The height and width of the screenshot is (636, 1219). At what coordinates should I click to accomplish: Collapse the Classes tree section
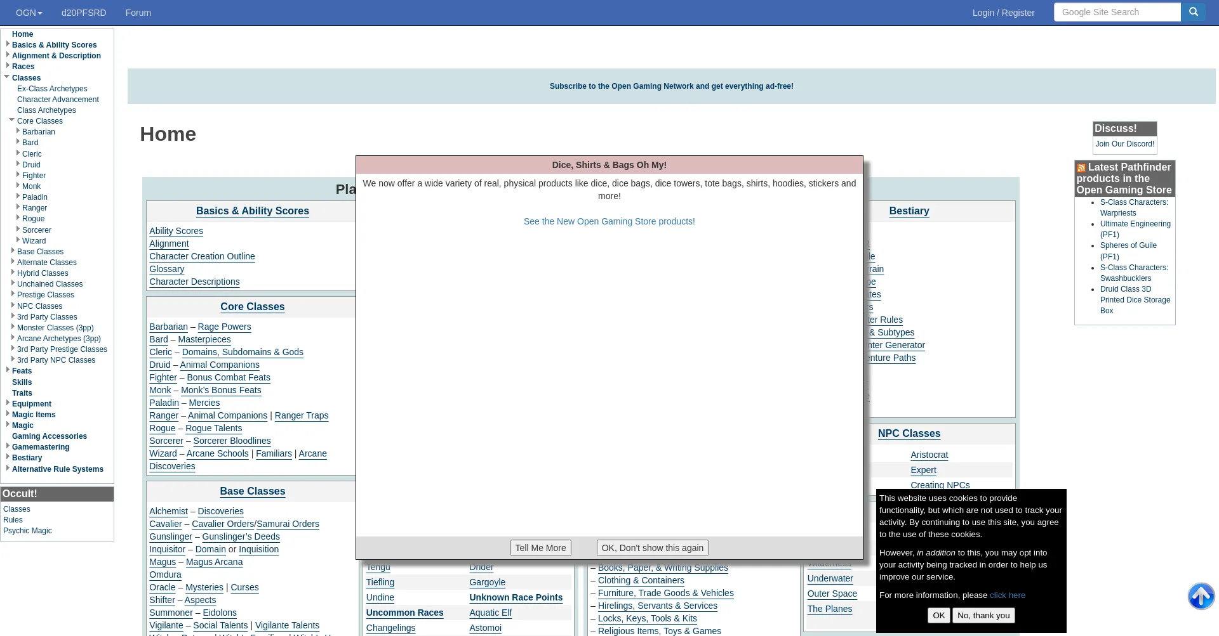tap(7, 77)
